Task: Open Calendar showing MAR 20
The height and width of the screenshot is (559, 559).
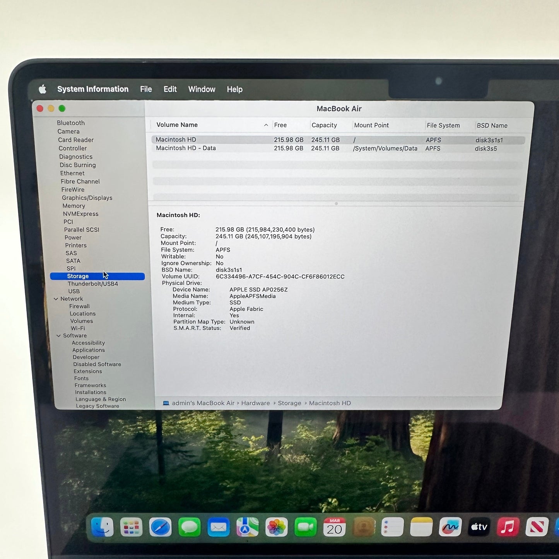Action: click(335, 527)
